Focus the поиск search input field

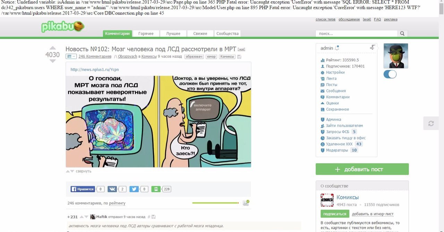(357, 34)
